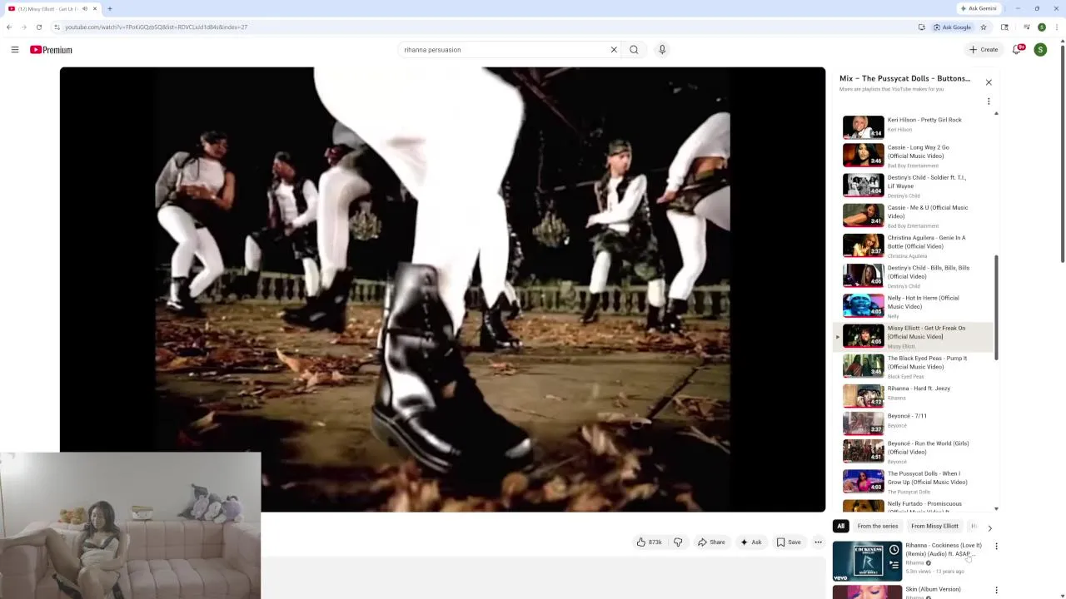View site information icon in address bar
The width and height of the screenshot is (1066, 599).
tap(57, 27)
